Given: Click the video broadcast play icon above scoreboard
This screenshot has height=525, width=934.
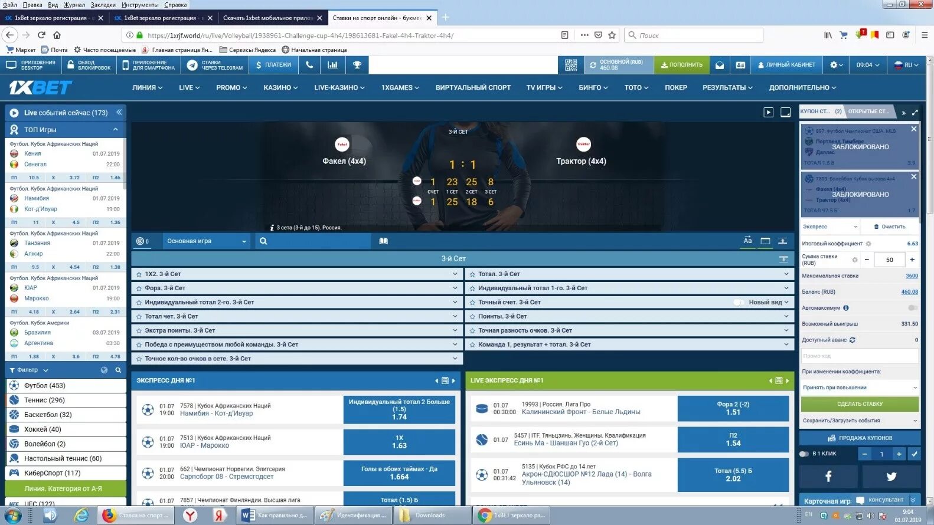Looking at the screenshot, I should point(768,112).
